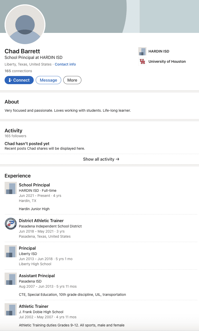Open the District Athletic Trainer position title

[x=41, y=221]
